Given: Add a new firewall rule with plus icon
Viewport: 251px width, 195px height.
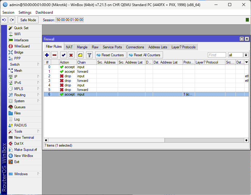Looking at the screenshot, I should coord(47,55).
